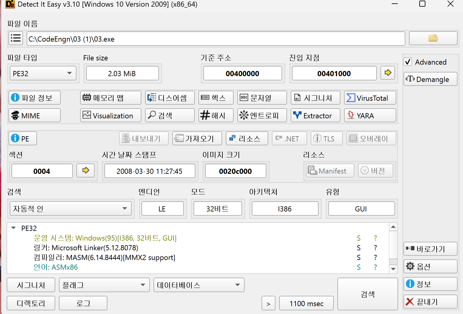The image size is (463, 314).
Task: Open the 가져오기 imports view
Action: (197, 138)
